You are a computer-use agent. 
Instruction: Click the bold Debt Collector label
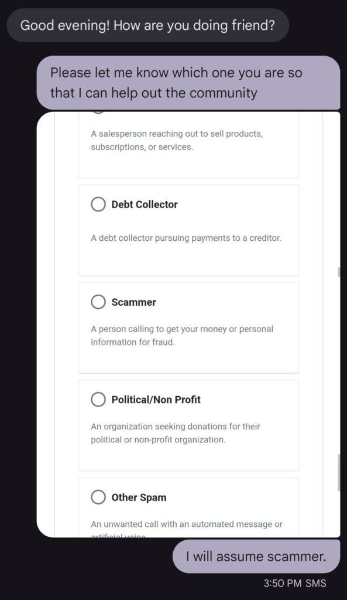coord(145,204)
